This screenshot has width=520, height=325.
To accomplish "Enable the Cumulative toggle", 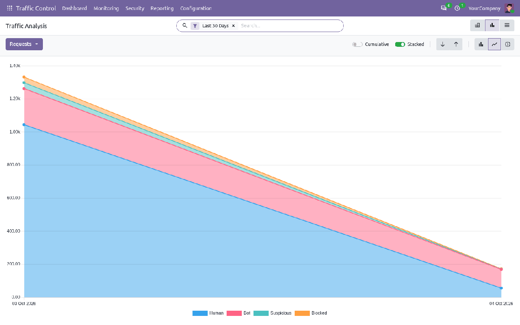I will pos(357,44).
